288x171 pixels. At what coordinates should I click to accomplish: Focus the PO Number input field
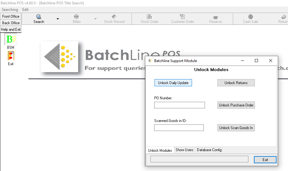pyautogui.click(x=179, y=105)
